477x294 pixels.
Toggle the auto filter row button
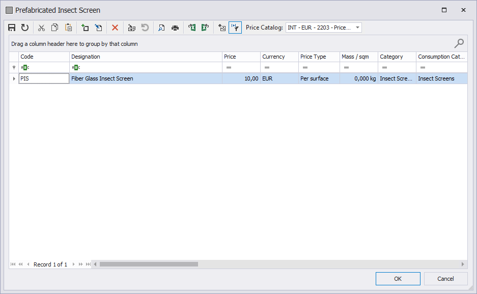click(x=235, y=28)
